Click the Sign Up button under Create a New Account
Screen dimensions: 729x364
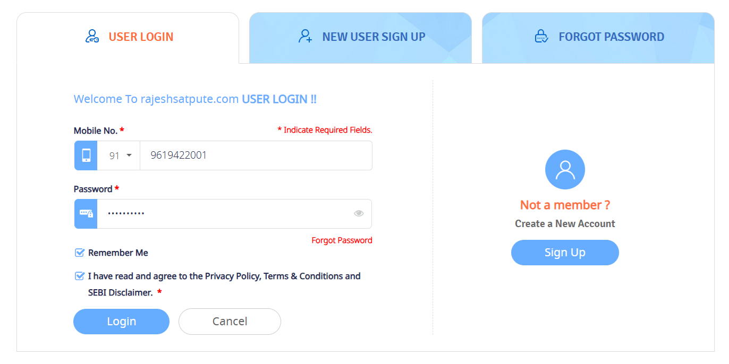[565, 253]
